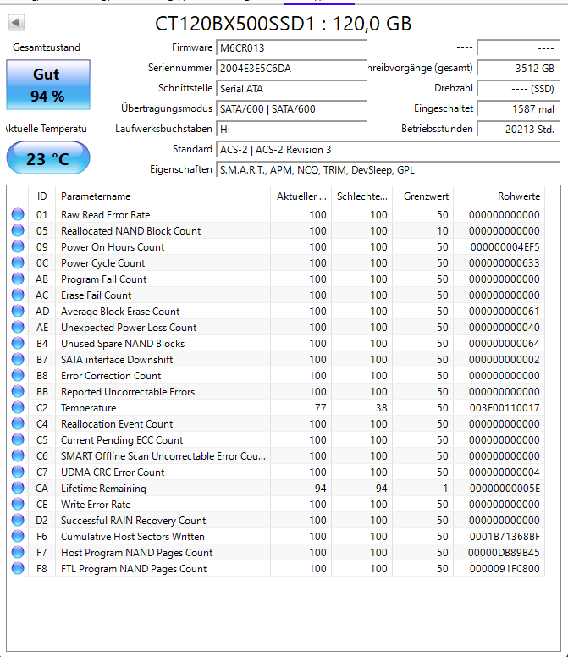The width and height of the screenshot is (568, 657).
Task: Select the status icon for Average Block Erase Count
Action: (x=18, y=311)
